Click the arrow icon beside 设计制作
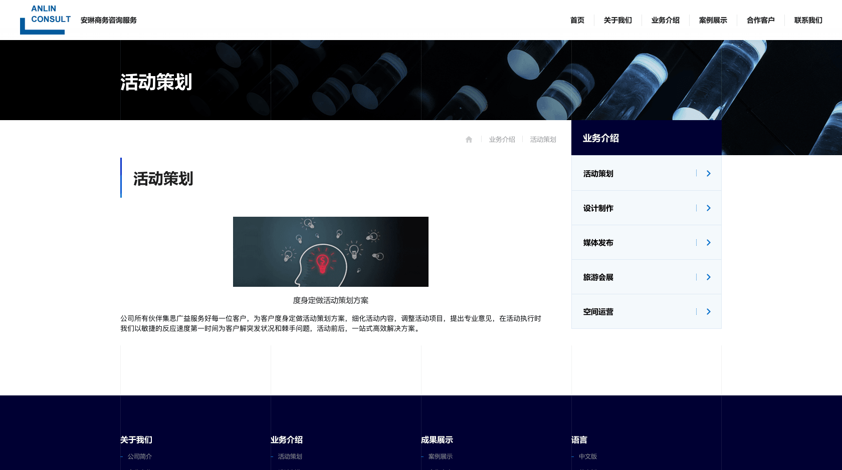This screenshot has height=470, width=842. click(708, 208)
